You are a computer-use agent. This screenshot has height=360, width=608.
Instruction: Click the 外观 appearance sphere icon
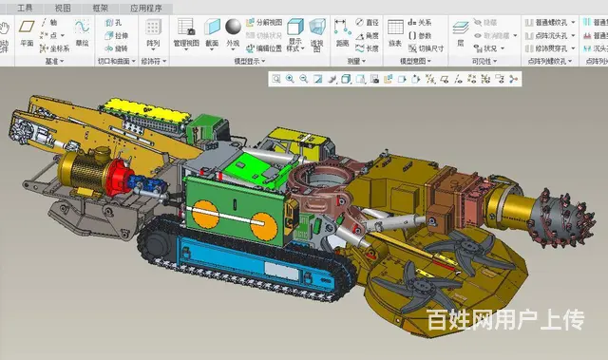tap(233, 28)
